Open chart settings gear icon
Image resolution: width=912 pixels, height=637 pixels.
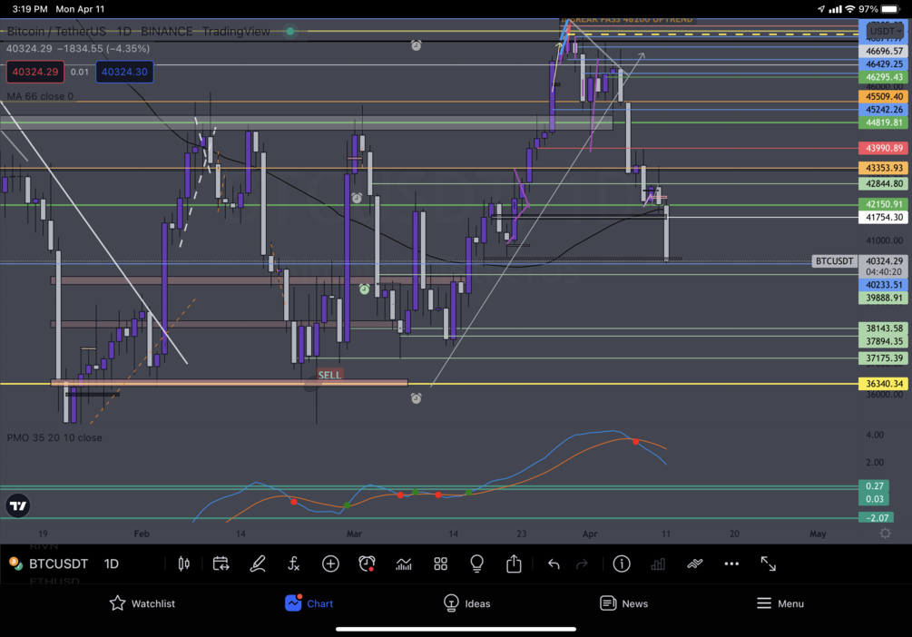tap(885, 534)
